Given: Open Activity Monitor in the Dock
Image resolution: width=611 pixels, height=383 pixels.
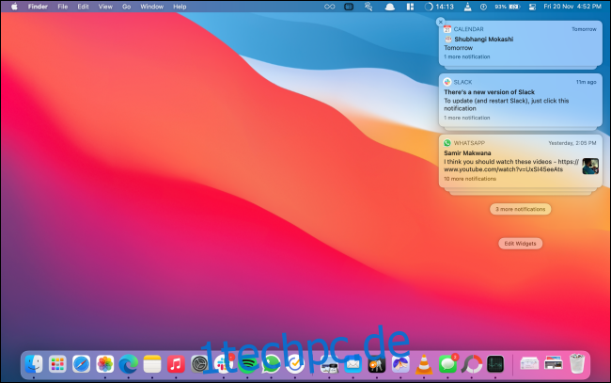Looking at the screenshot, I should coord(495,364).
